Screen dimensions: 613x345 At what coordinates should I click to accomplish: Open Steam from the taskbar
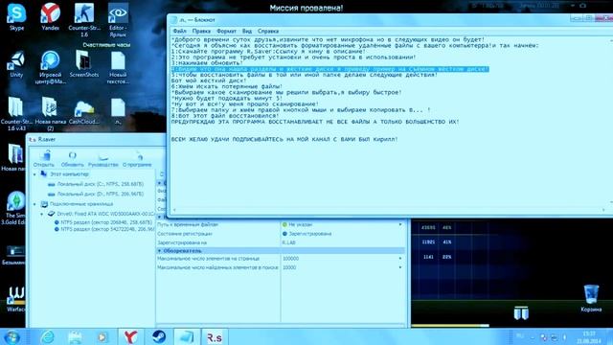[159, 336]
